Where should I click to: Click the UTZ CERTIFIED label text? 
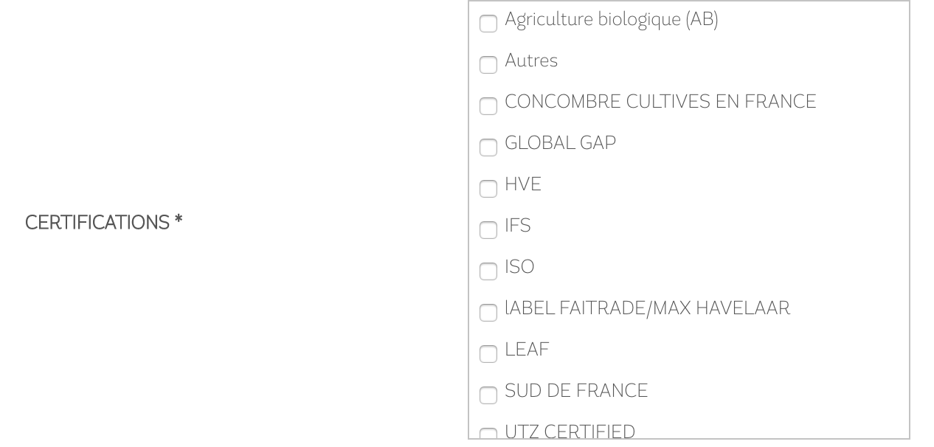[x=570, y=432]
